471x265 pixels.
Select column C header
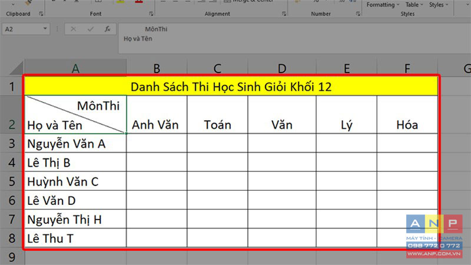click(x=217, y=68)
